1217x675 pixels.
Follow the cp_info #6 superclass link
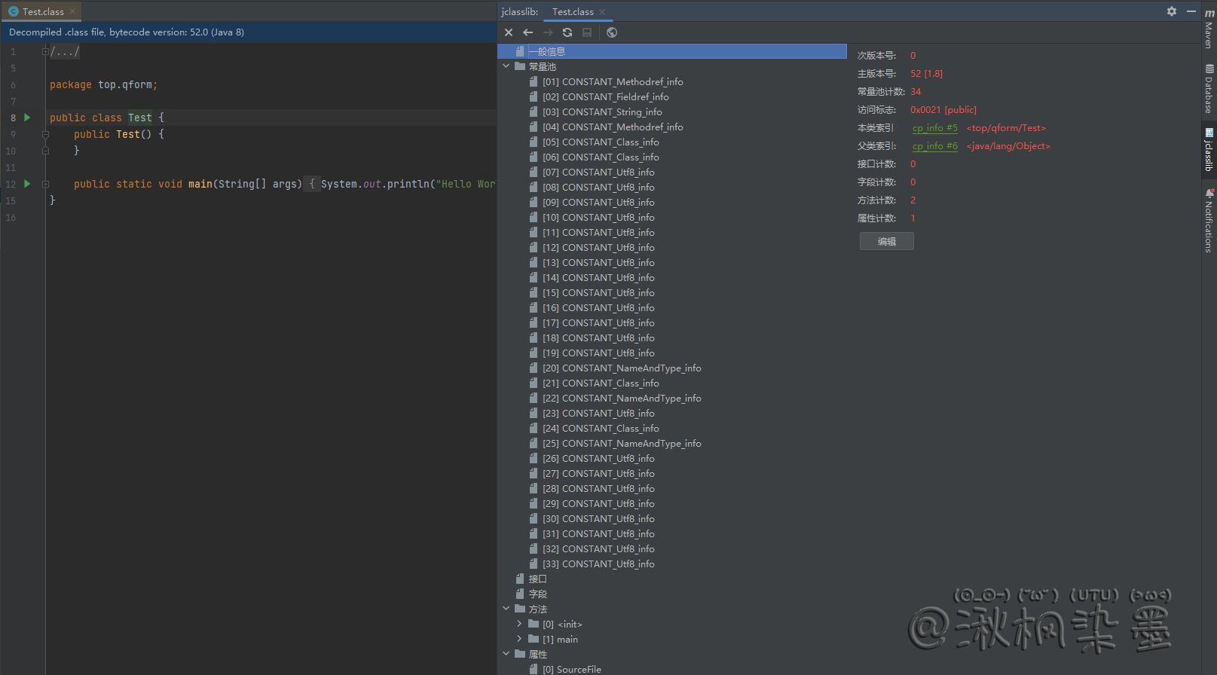coord(934,146)
